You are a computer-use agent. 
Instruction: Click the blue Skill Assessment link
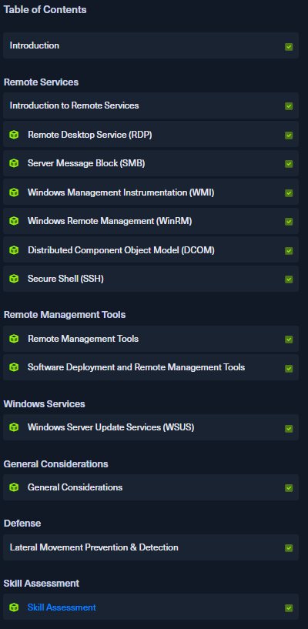(62, 607)
